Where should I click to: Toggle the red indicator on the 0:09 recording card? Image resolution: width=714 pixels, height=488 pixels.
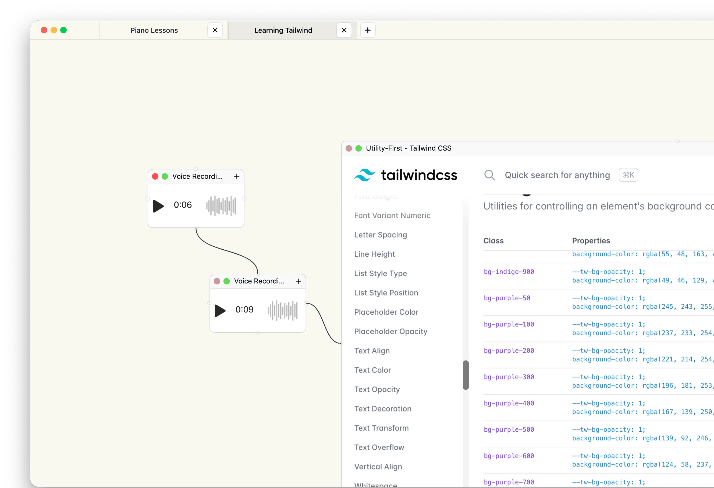(x=217, y=281)
